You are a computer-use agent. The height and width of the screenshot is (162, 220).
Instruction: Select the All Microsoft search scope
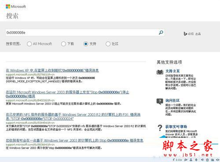pos(29,44)
